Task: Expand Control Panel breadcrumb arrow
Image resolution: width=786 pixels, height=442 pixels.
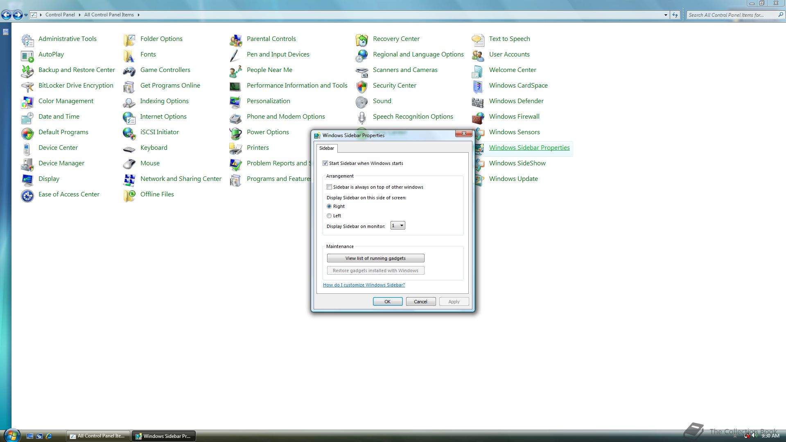Action: coord(79,15)
